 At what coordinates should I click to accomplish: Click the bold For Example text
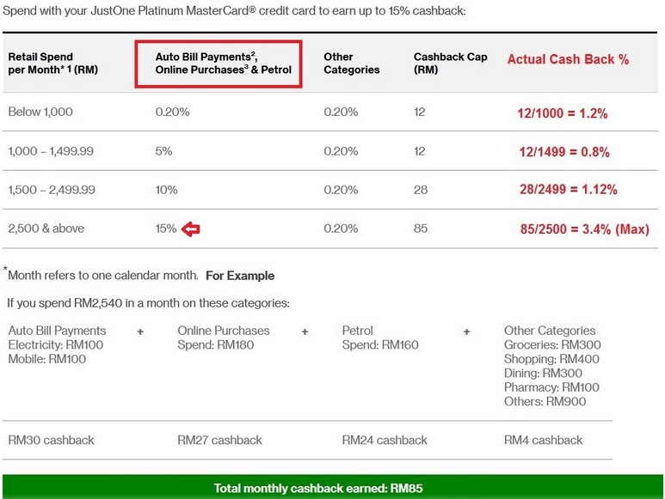tap(240, 276)
